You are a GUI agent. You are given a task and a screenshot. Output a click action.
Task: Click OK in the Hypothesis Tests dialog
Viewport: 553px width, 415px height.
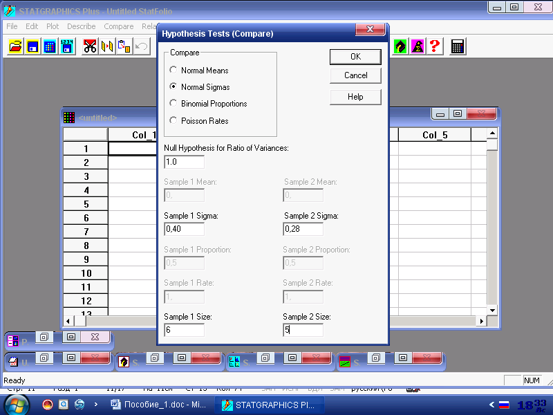355,57
